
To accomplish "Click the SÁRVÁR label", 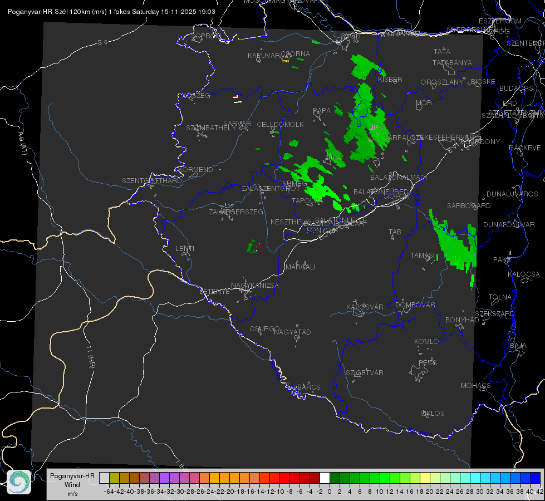I will (x=237, y=124).
